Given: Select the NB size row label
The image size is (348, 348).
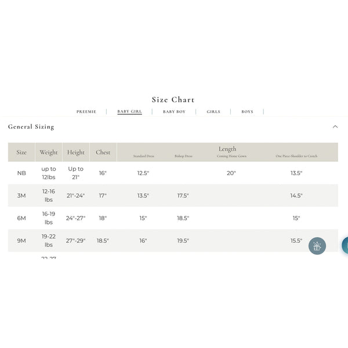Looking at the screenshot, I should pyautogui.click(x=21, y=173).
